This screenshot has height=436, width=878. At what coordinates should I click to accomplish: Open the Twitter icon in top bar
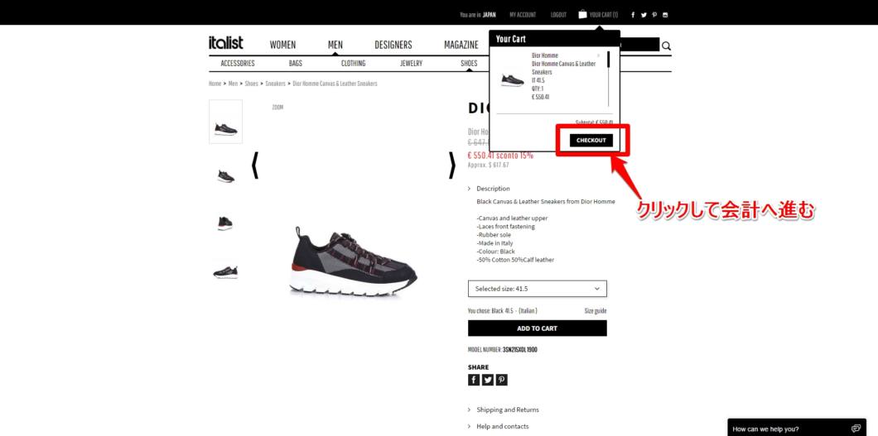point(644,15)
